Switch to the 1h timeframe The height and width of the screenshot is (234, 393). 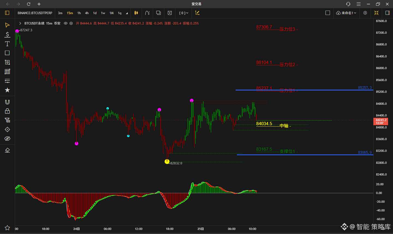coord(79,13)
